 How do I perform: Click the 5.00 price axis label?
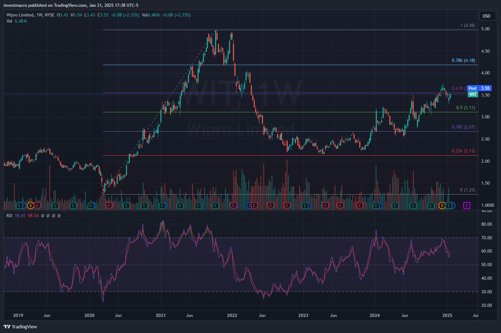coord(485,29)
